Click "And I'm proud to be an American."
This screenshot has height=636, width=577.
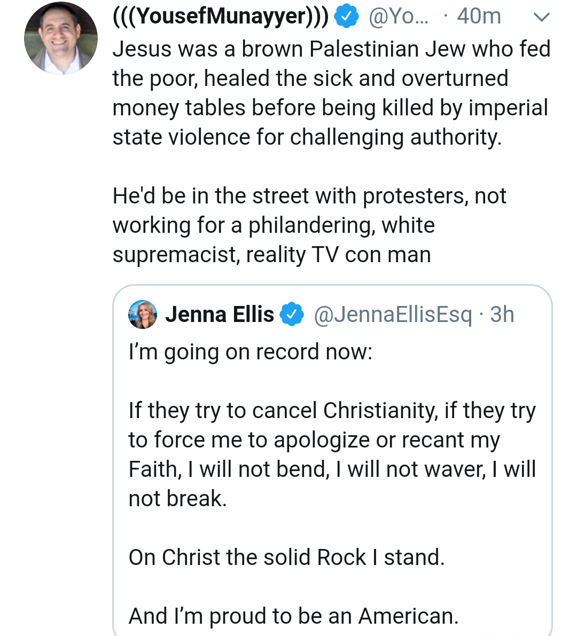(x=293, y=616)
